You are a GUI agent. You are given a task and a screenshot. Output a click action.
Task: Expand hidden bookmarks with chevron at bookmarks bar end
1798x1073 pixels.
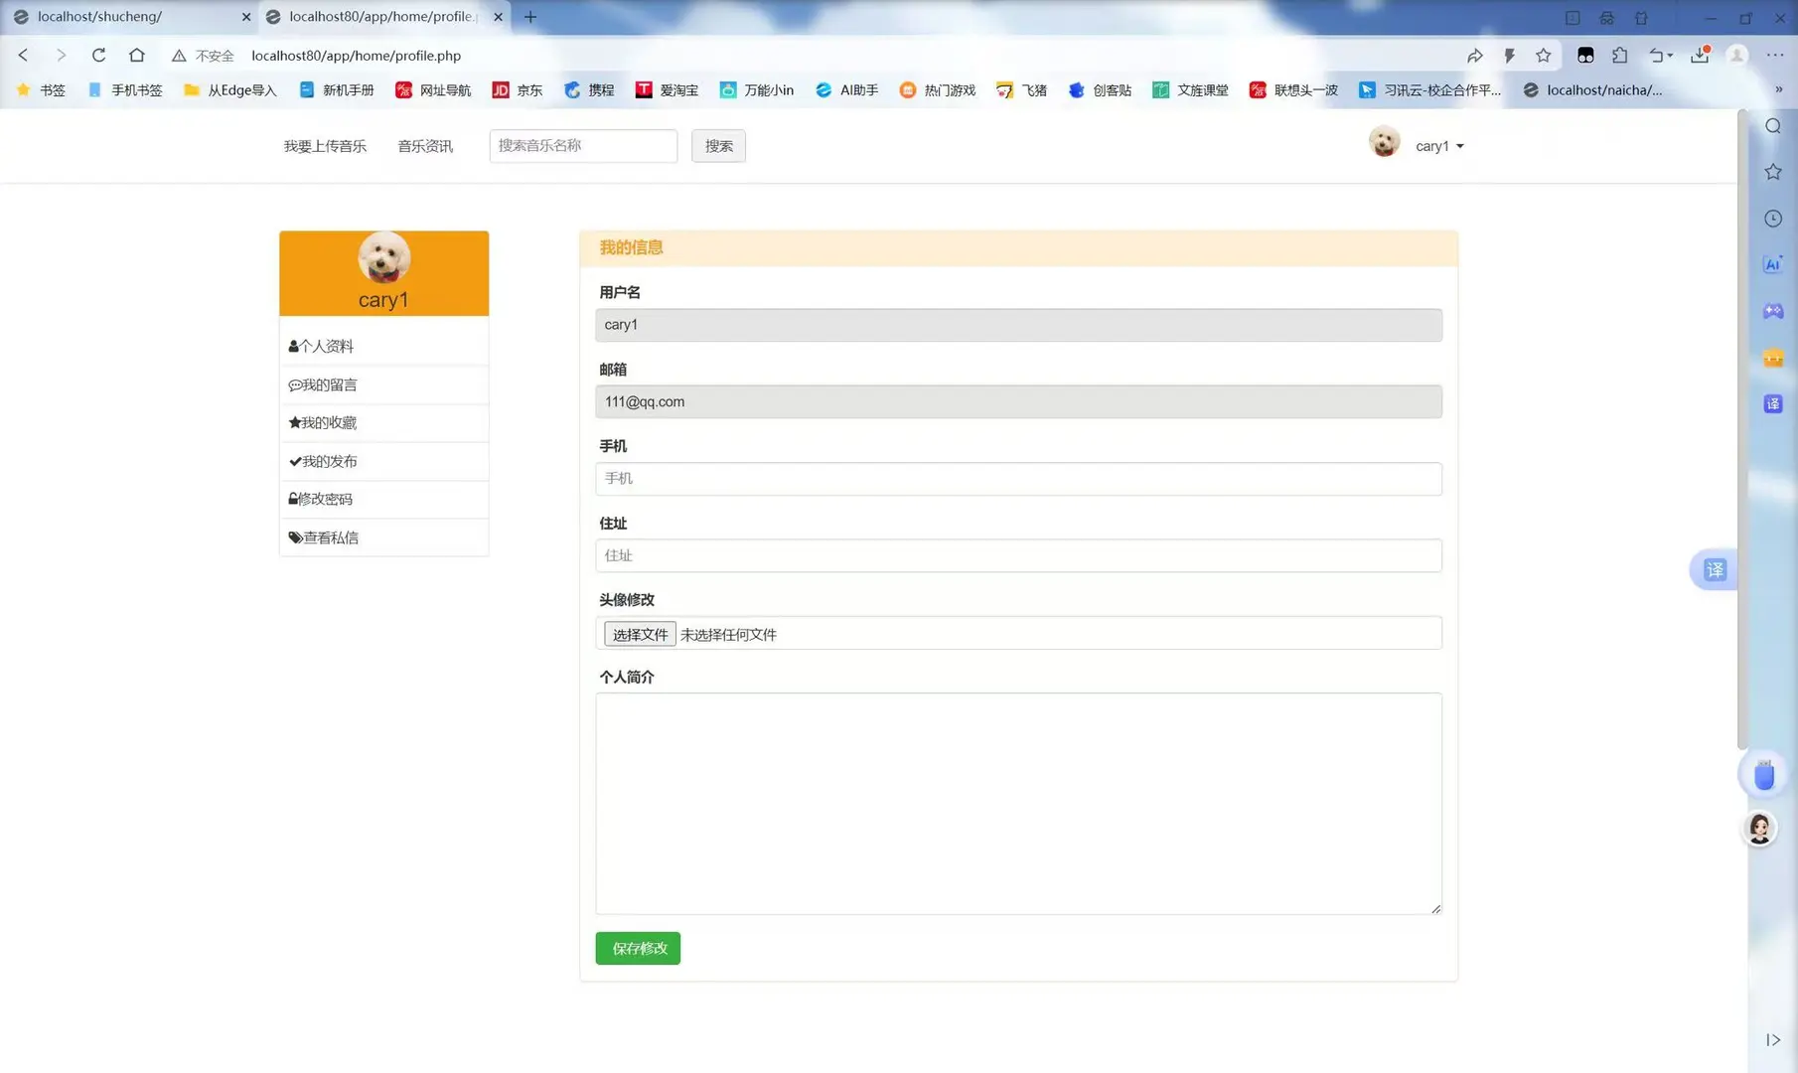point(1779,89)
